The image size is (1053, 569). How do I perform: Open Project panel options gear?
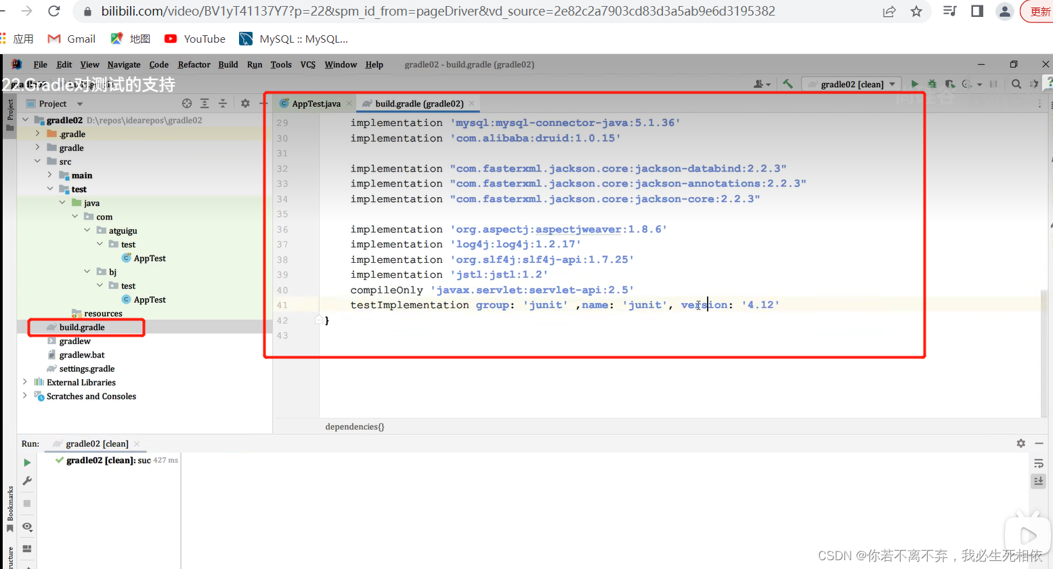[245, 104]
